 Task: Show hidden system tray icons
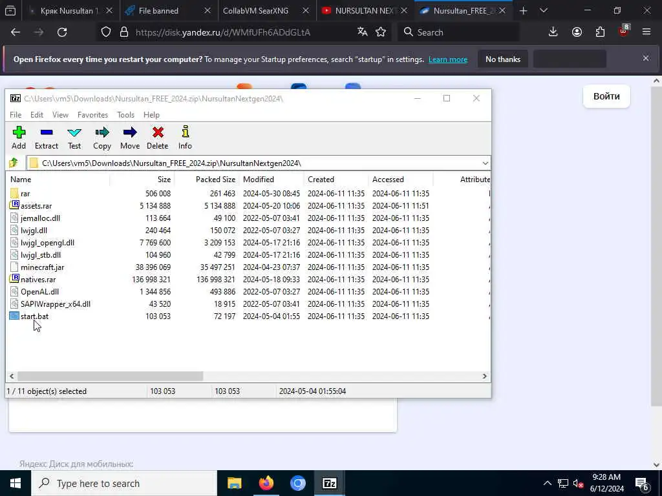(x=547, y=483)
